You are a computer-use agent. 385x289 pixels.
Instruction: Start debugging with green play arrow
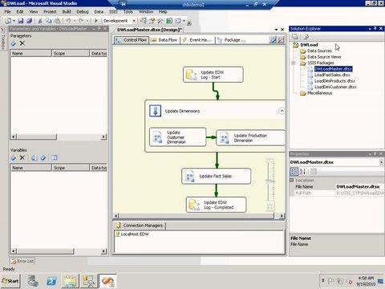click(x=96, y=21)
